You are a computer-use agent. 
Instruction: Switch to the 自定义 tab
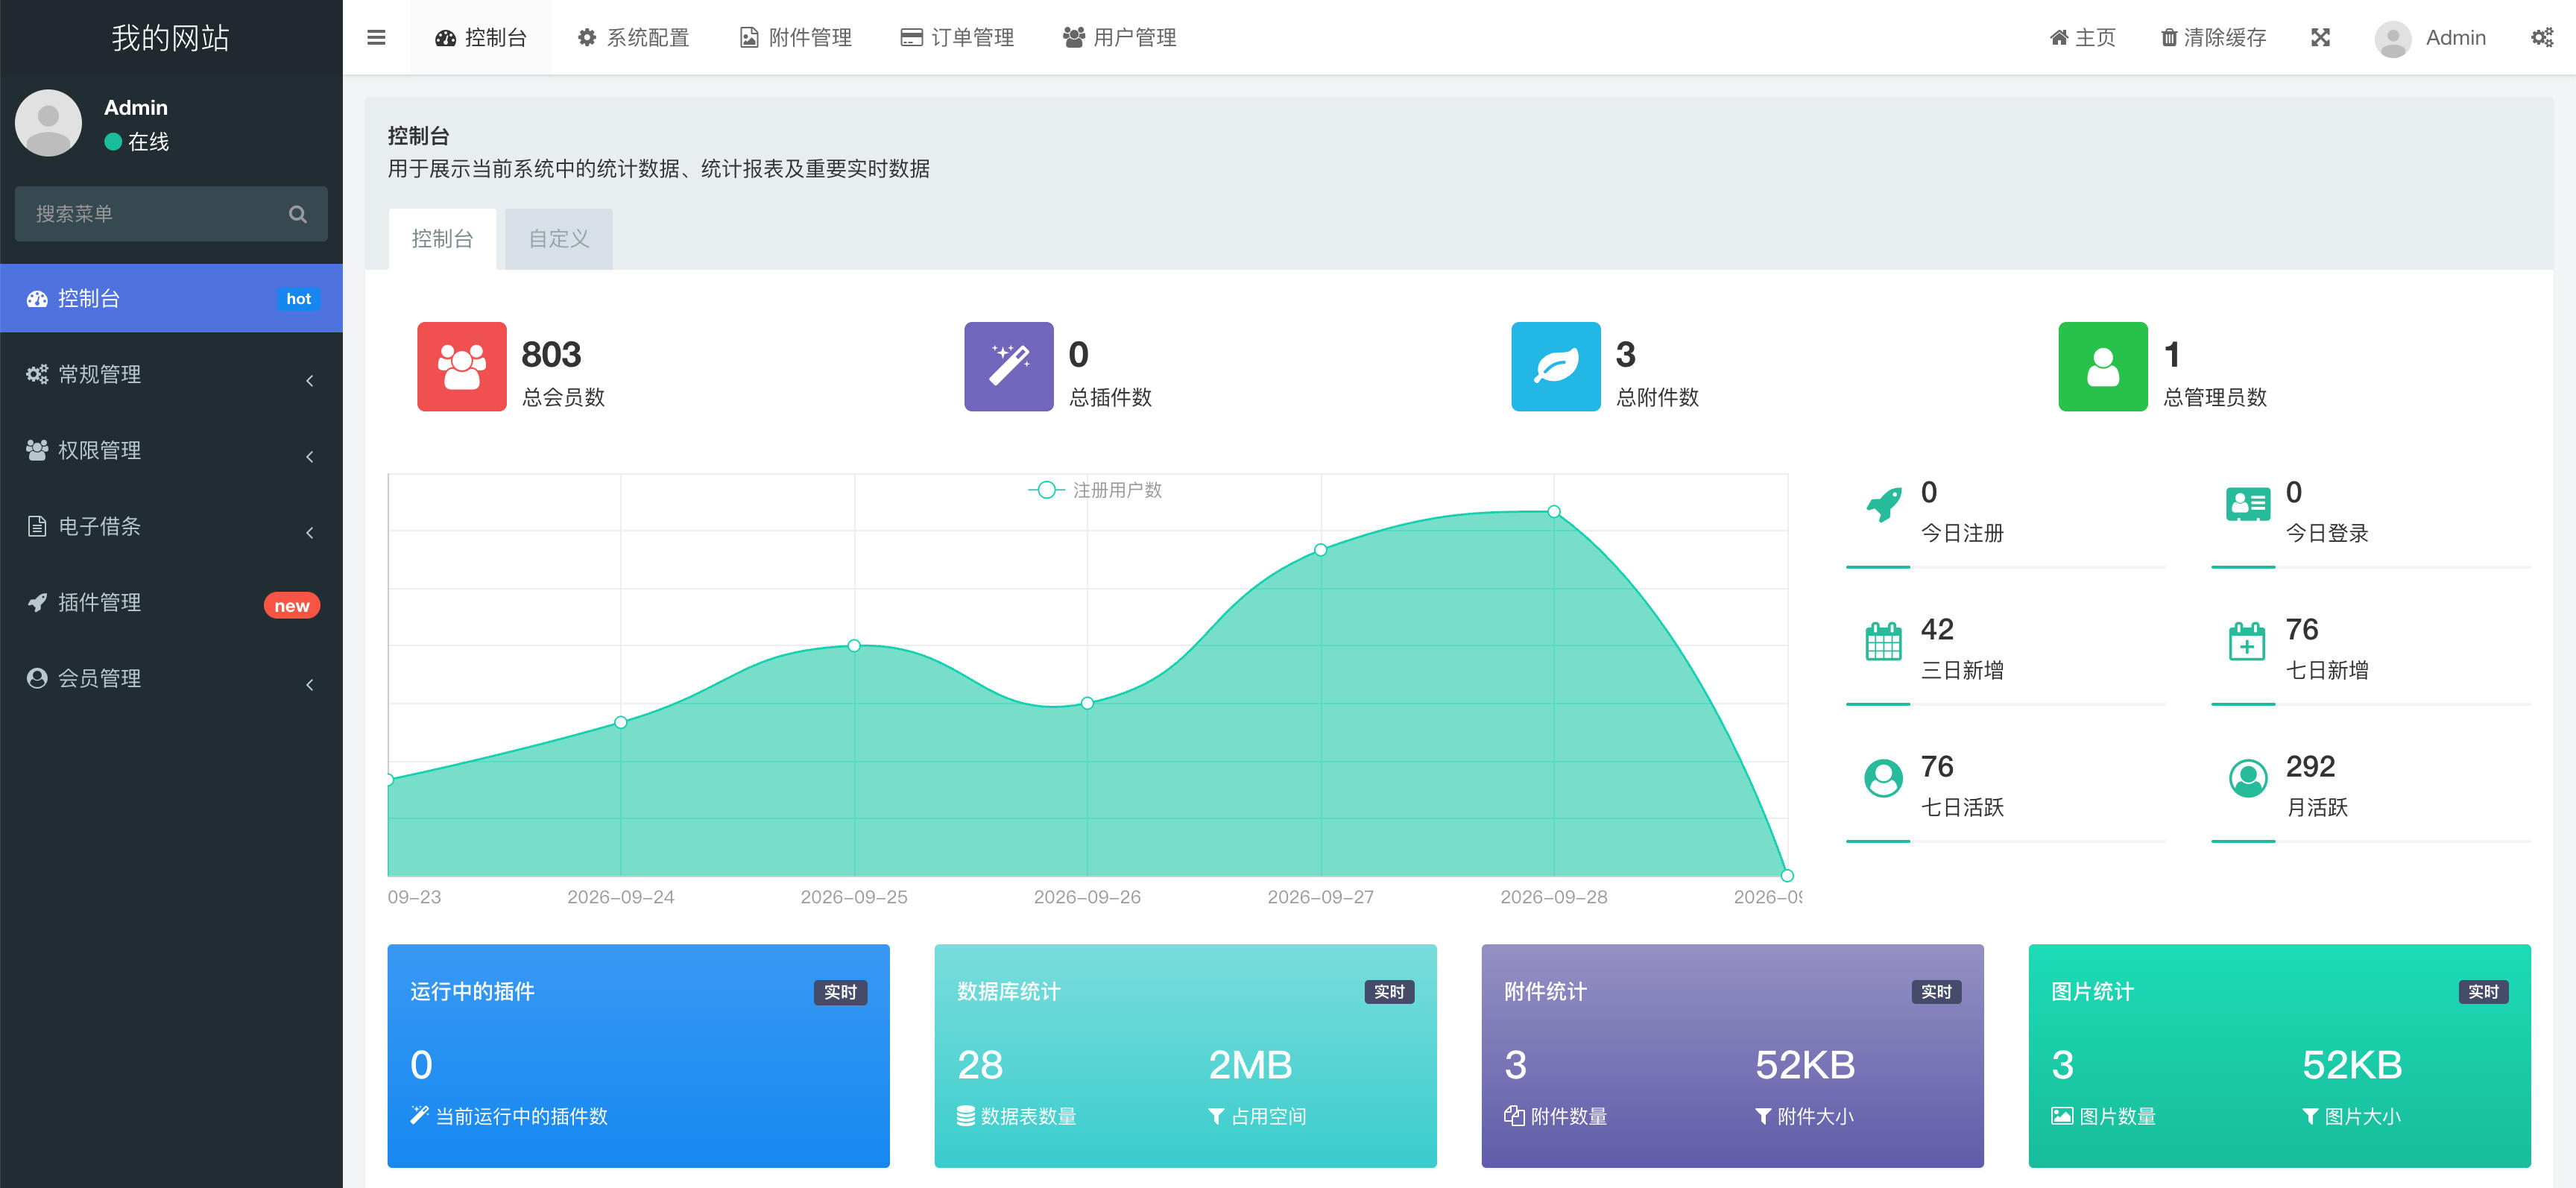tap(559, 239)
